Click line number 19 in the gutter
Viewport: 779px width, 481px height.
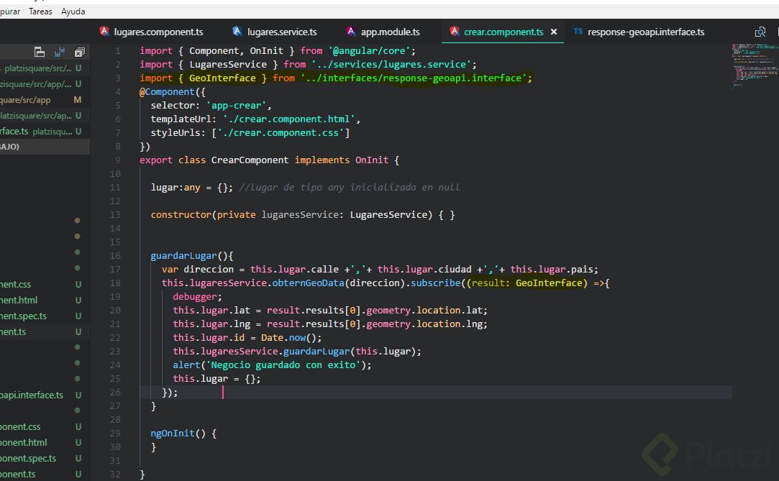tap(115, 296)
